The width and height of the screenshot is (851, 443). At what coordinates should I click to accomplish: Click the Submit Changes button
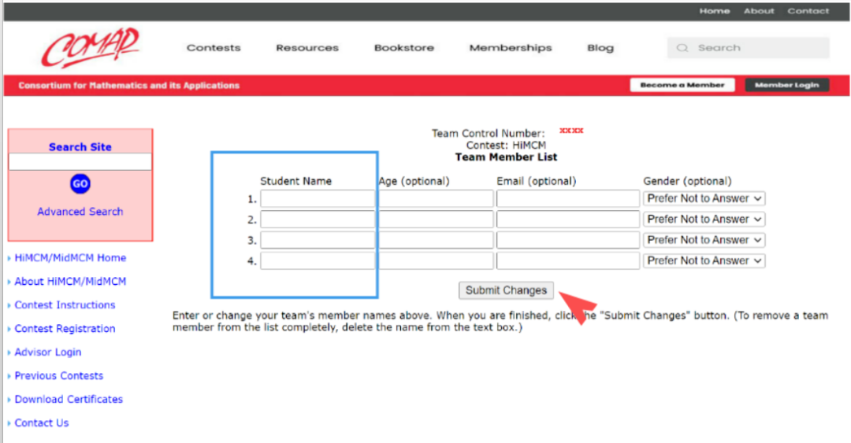pos(506,290)
